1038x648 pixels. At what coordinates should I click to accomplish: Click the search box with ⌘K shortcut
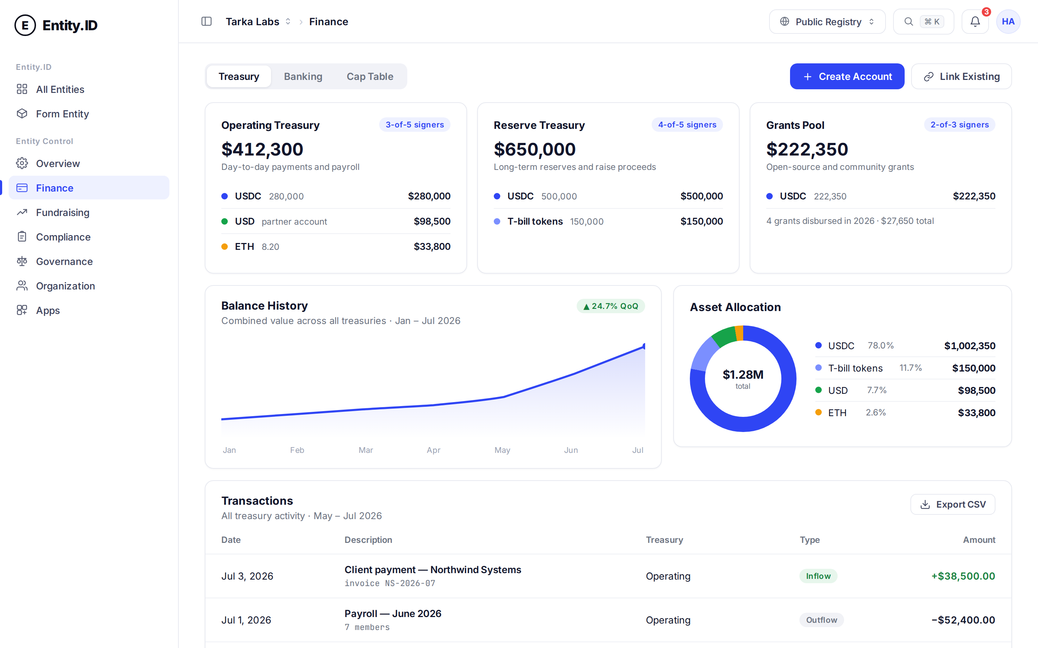(923, 22)
